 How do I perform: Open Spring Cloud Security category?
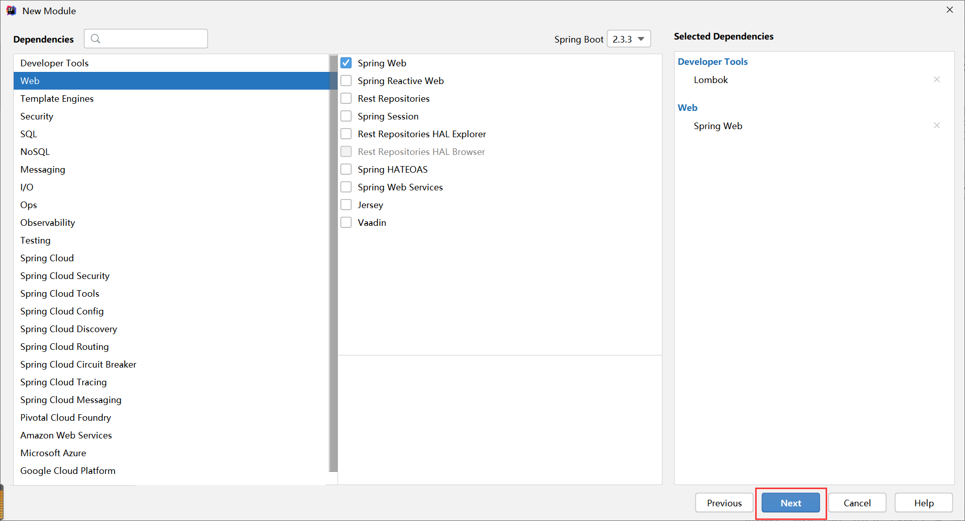171,275
